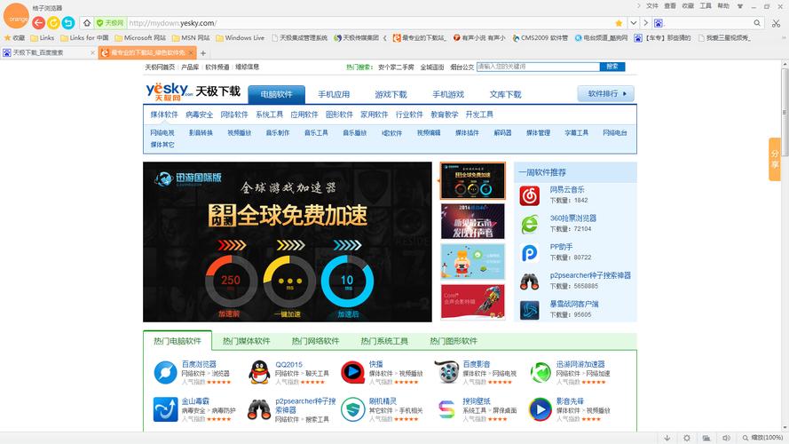Image resolution: width=789 pixels, height=444 pixels.
Task: Click the 迅游网游加速器 green icon
Action: point(540,373)
